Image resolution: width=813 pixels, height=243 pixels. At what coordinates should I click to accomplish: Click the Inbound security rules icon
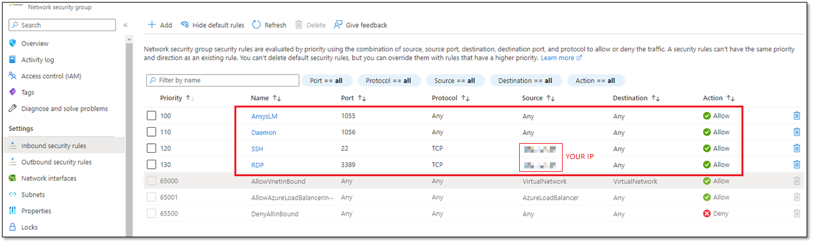(12, 146)
